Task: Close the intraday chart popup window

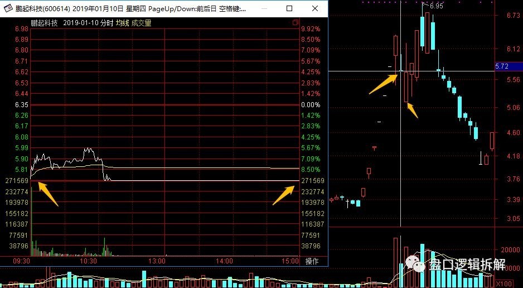Action: [314, 9]
